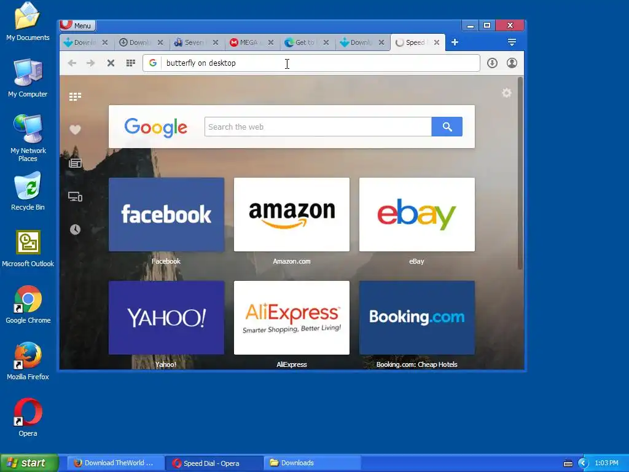The height and width of the screenshot is (472, 629).
Task: Switch to Downloads folder taskbar item
Action: (x=313, y=463)
